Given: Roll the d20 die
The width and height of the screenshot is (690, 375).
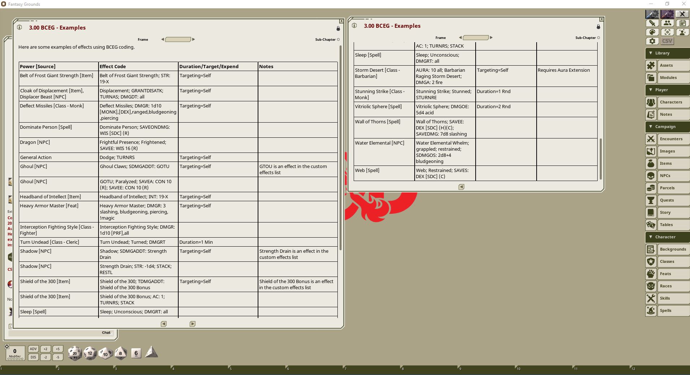Looking at the screenshot, I should (75, 353).
